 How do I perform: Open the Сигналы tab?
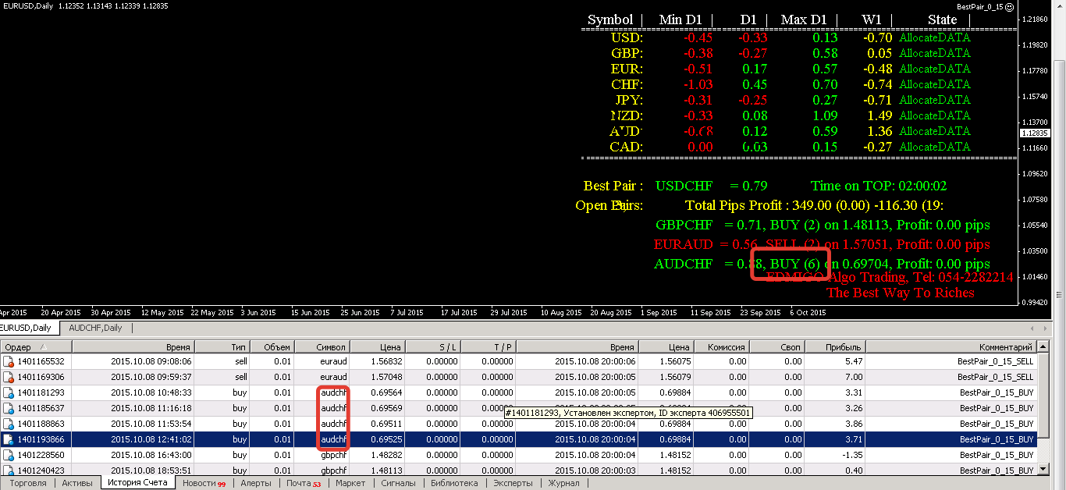pos(398,483)
